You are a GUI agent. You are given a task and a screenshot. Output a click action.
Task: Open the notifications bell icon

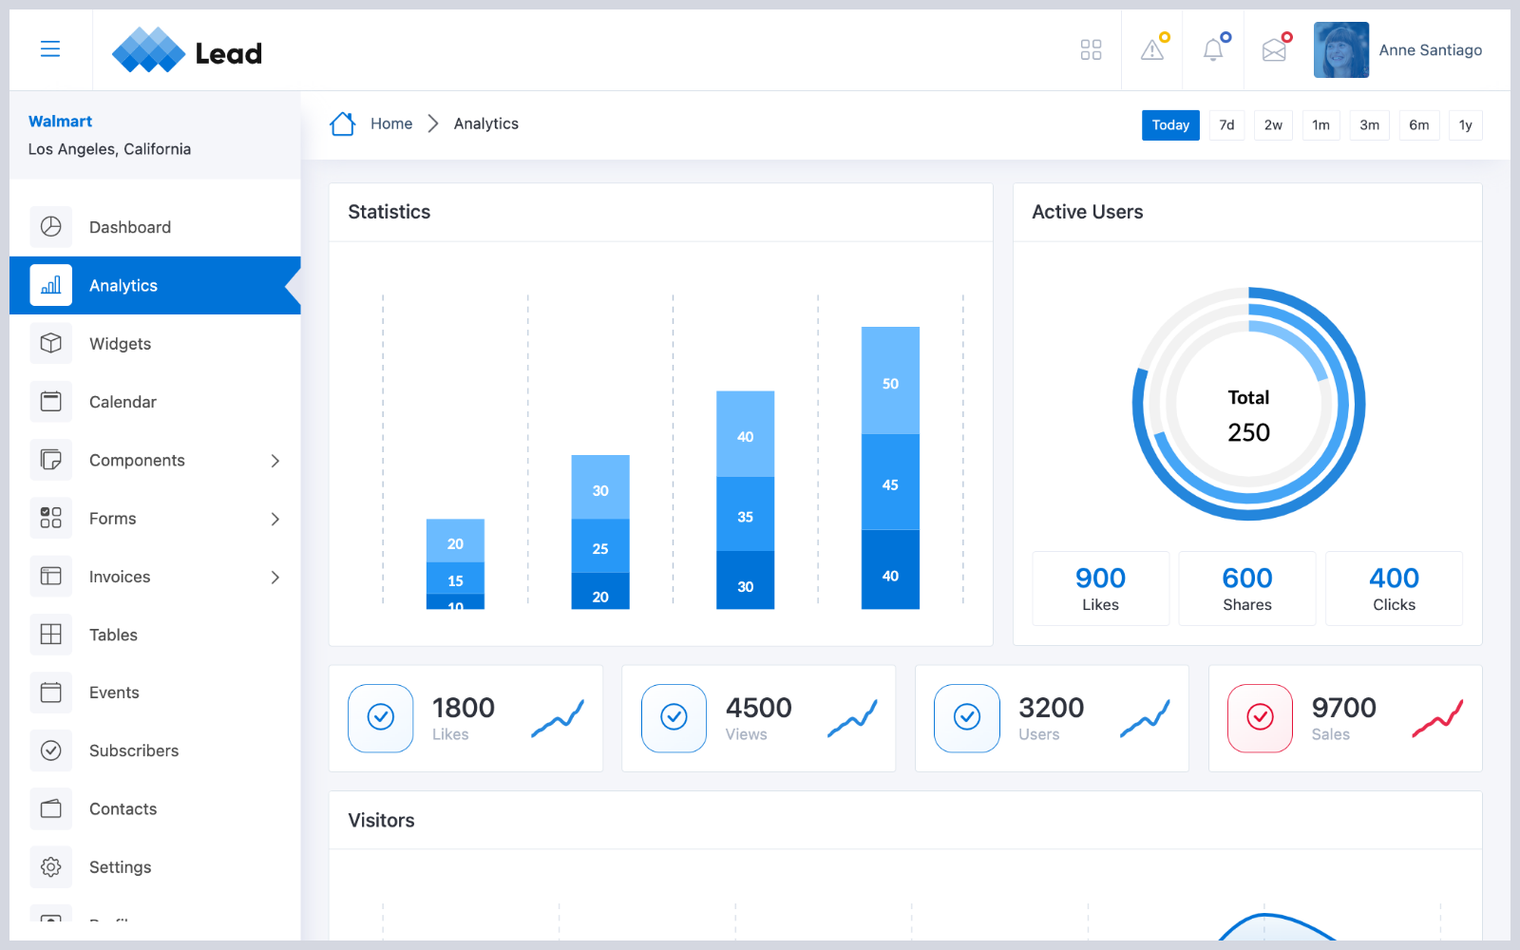(1213, 49)
